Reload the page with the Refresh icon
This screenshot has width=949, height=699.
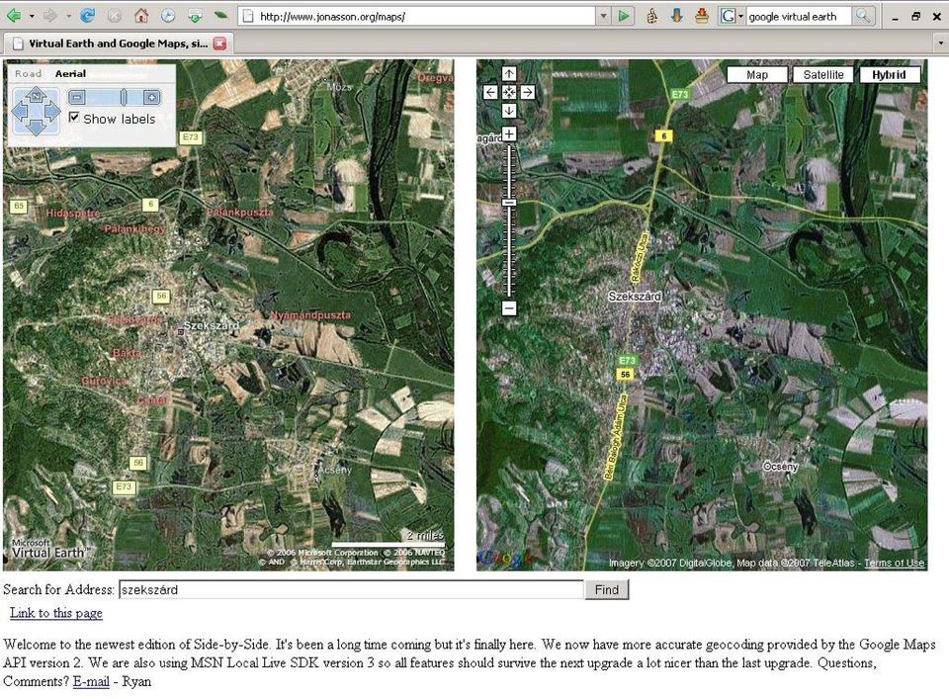coord(88,16)
